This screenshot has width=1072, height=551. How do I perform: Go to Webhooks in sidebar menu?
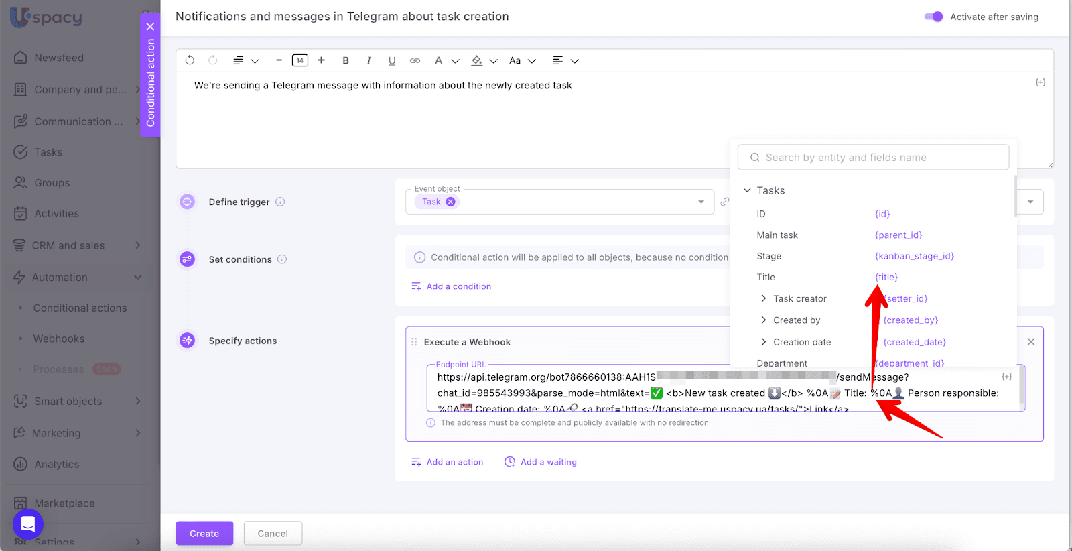pos(59,339)
